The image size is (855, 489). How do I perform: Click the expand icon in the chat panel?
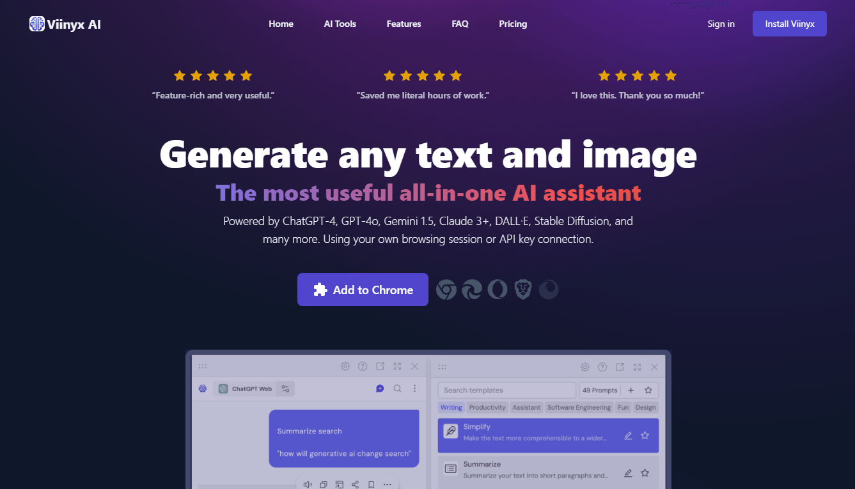[x=397, y=366]
